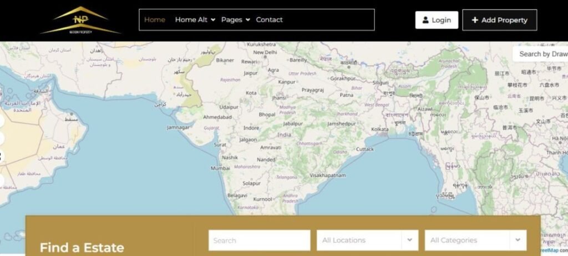The image size is (568, 256).
Task: Open the Contact page from navigation
Action: click(269, 20)
